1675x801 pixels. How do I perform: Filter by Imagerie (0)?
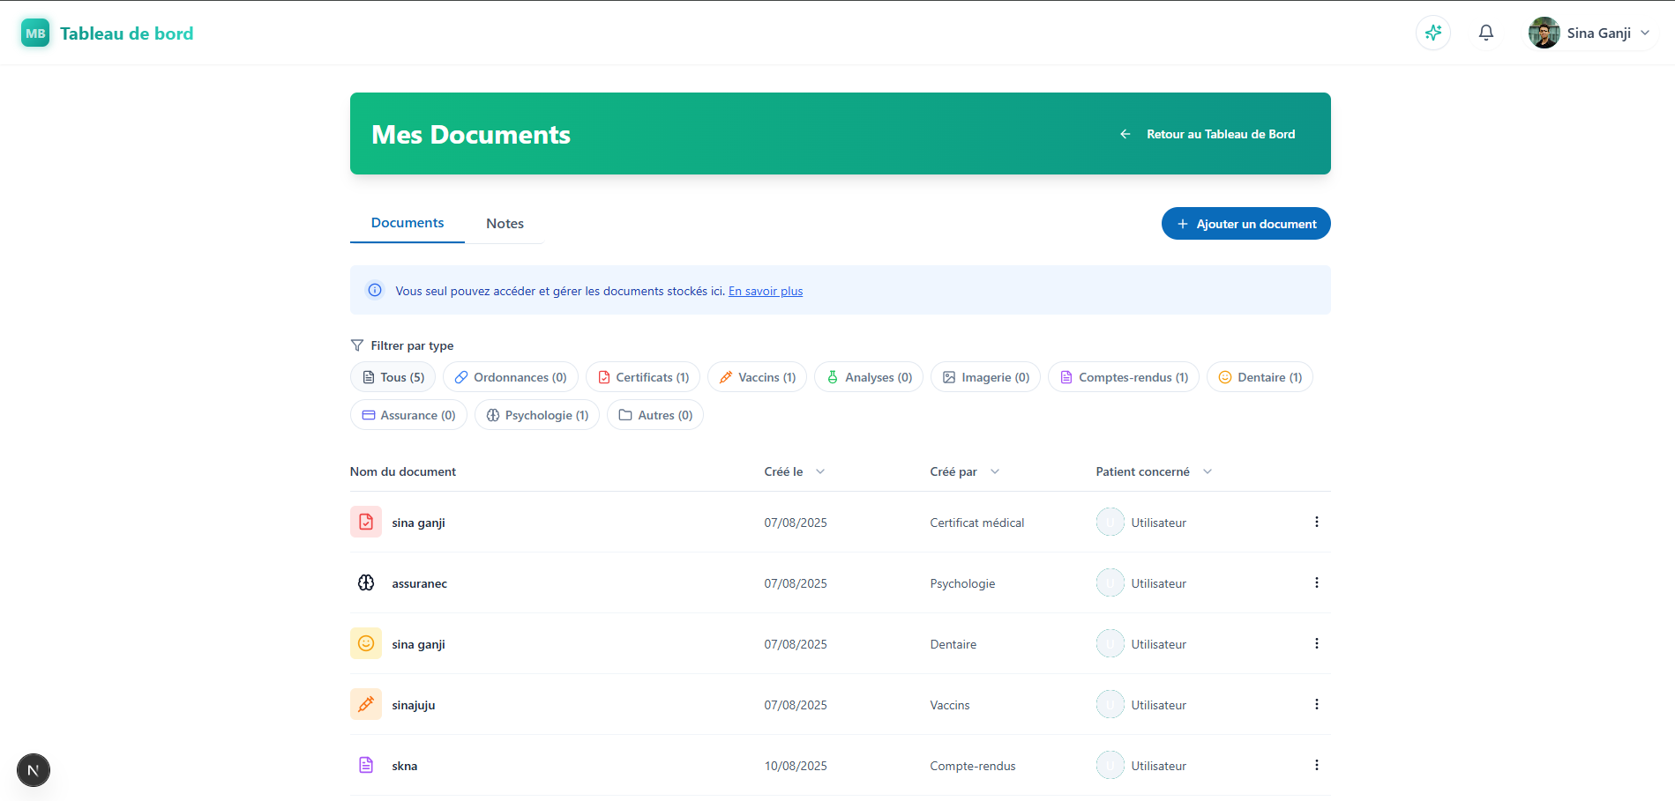point(985,377)
